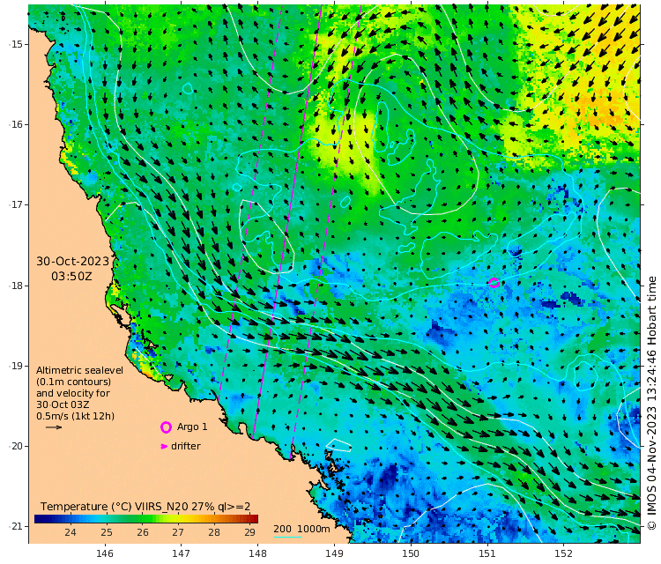Click the temperature color bar legend
The width and height of the screenshot is (661, 564).
145,519
